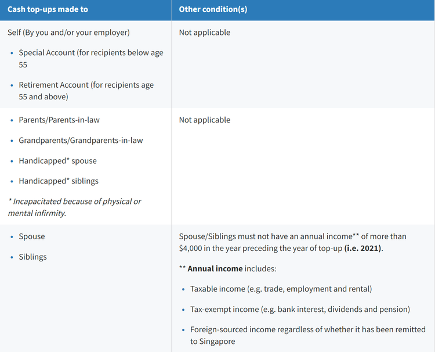435x352 pixels.
Task: Click the "Cash top-ups made to" column header
Action: (48, 9)
